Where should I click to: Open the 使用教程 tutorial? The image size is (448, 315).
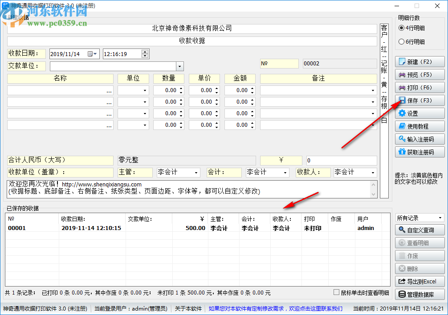pos(420,126)
